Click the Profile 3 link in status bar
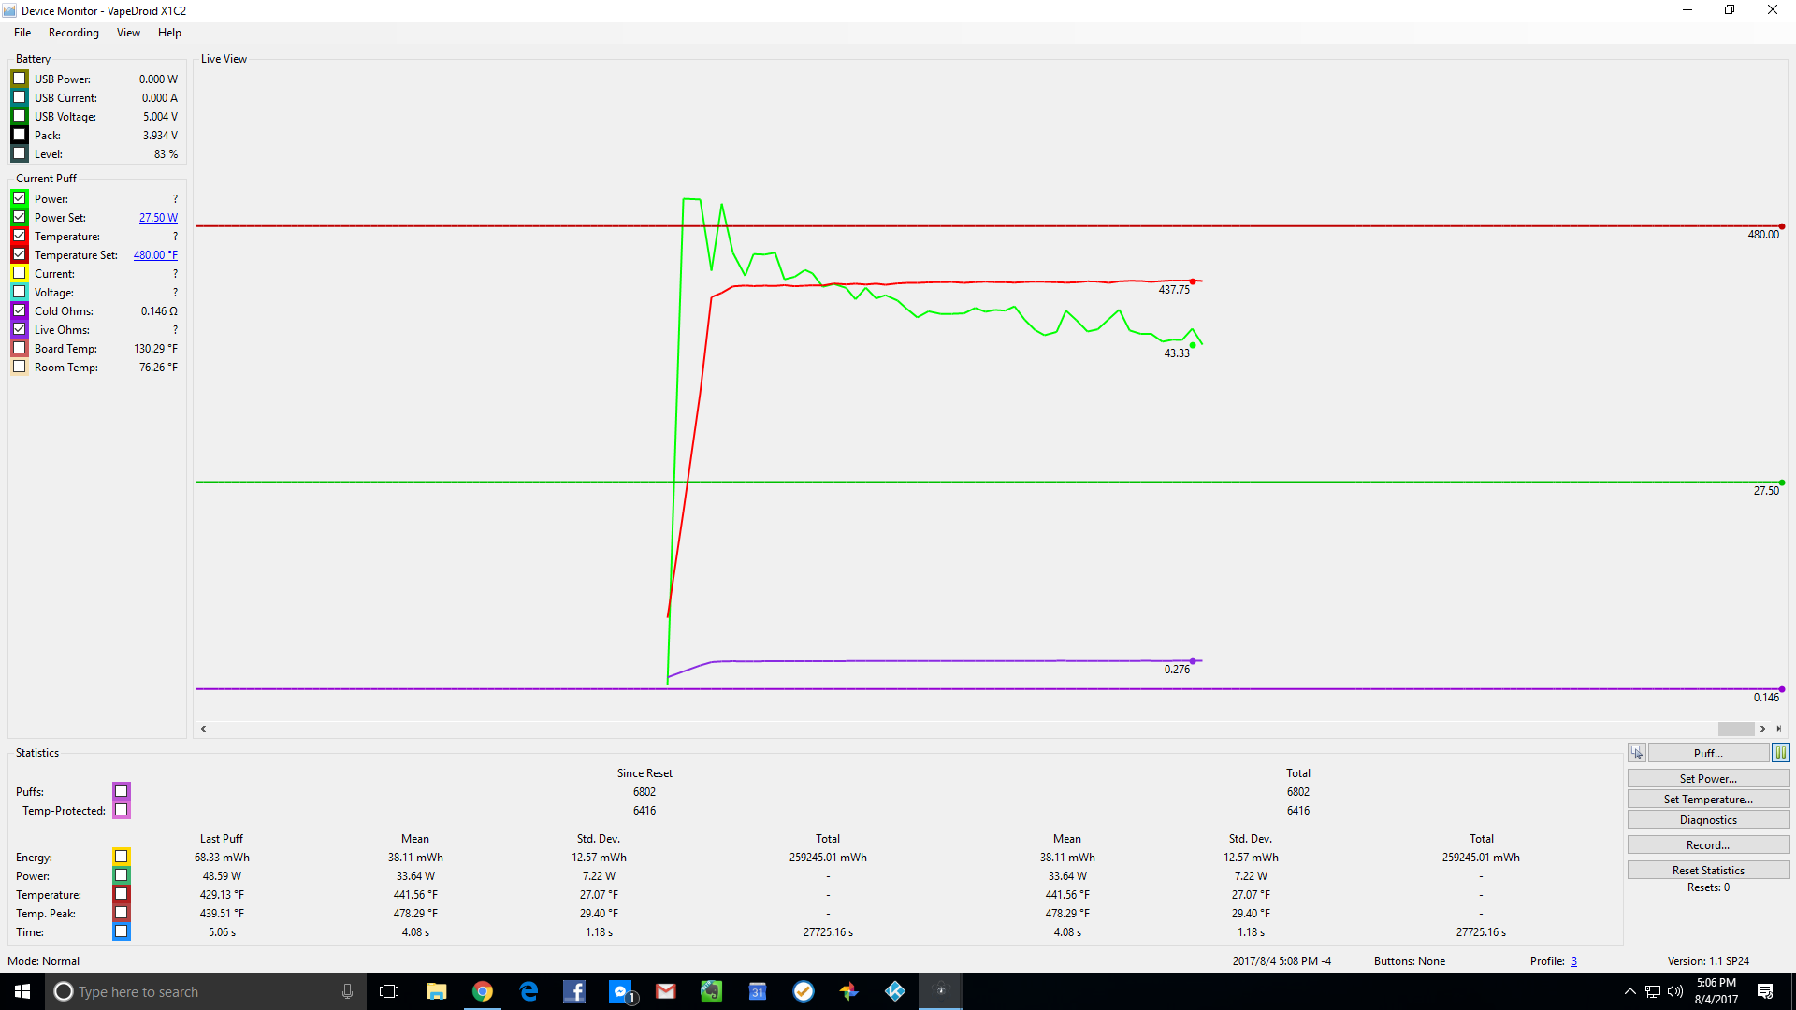The width and height of the screenshot is (1796, 1010). point(1574,961)
